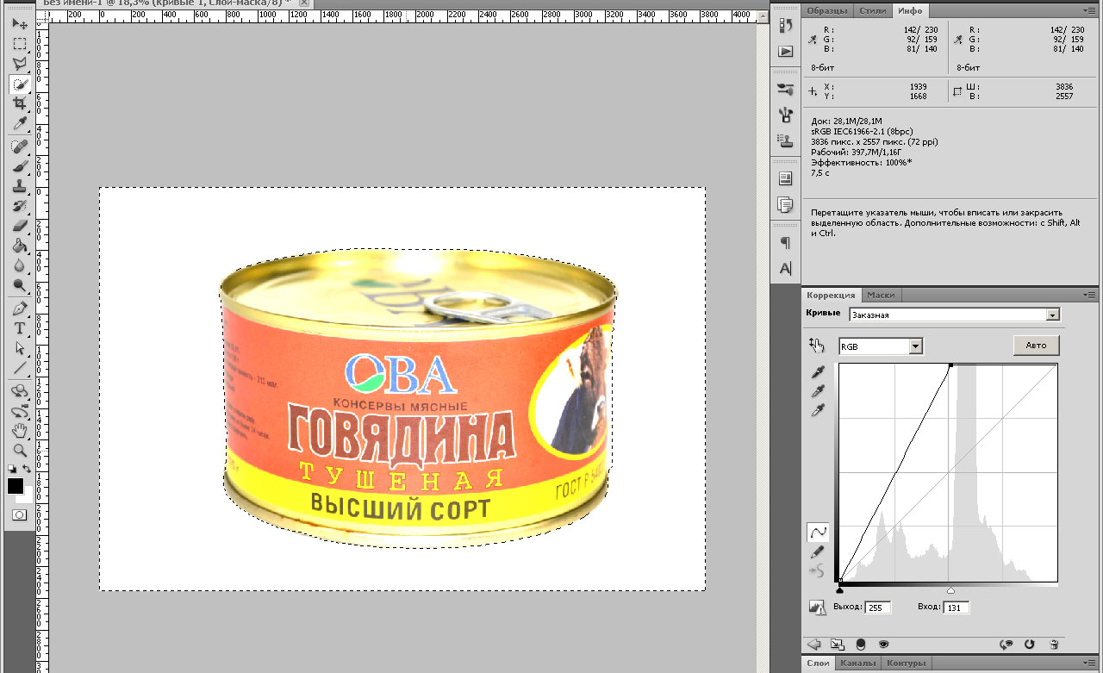
Task: Open the collapsed History panel icon
Action: [x=785, y=26]
